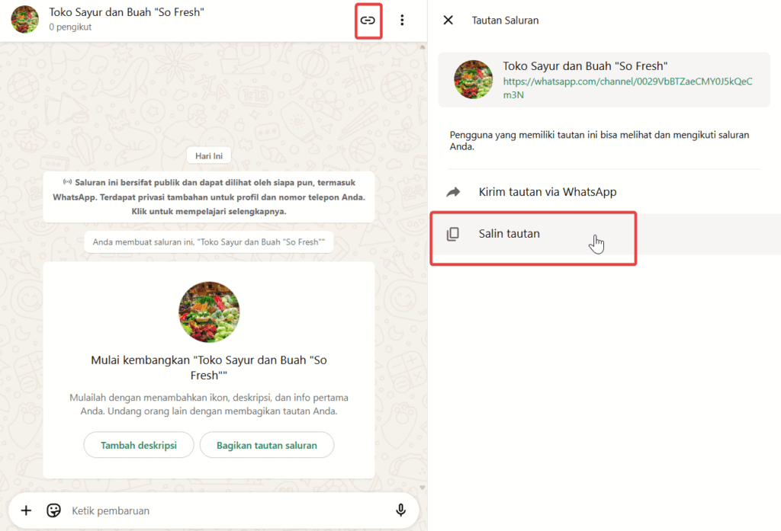The height and width of the screenshot is (531, 781).
Task: Click the chat scrollbar up arrow
Action: coord(422,47)
